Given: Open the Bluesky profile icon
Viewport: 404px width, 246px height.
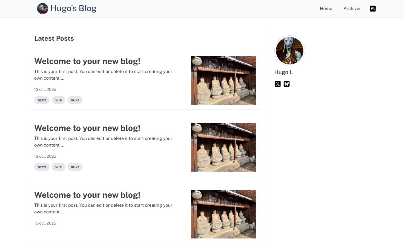Looking at the screenshot, I should [x=287, y=84].
